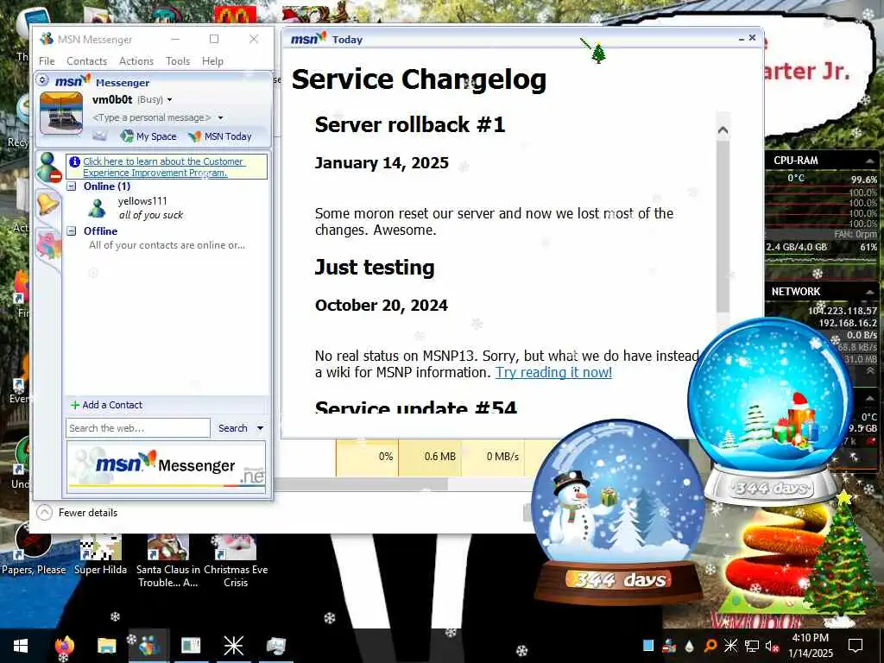Image resolution: width=884 pixels, height=663 pixels.
Task: Click the snowflake tray icon
Action: (730, 646)
